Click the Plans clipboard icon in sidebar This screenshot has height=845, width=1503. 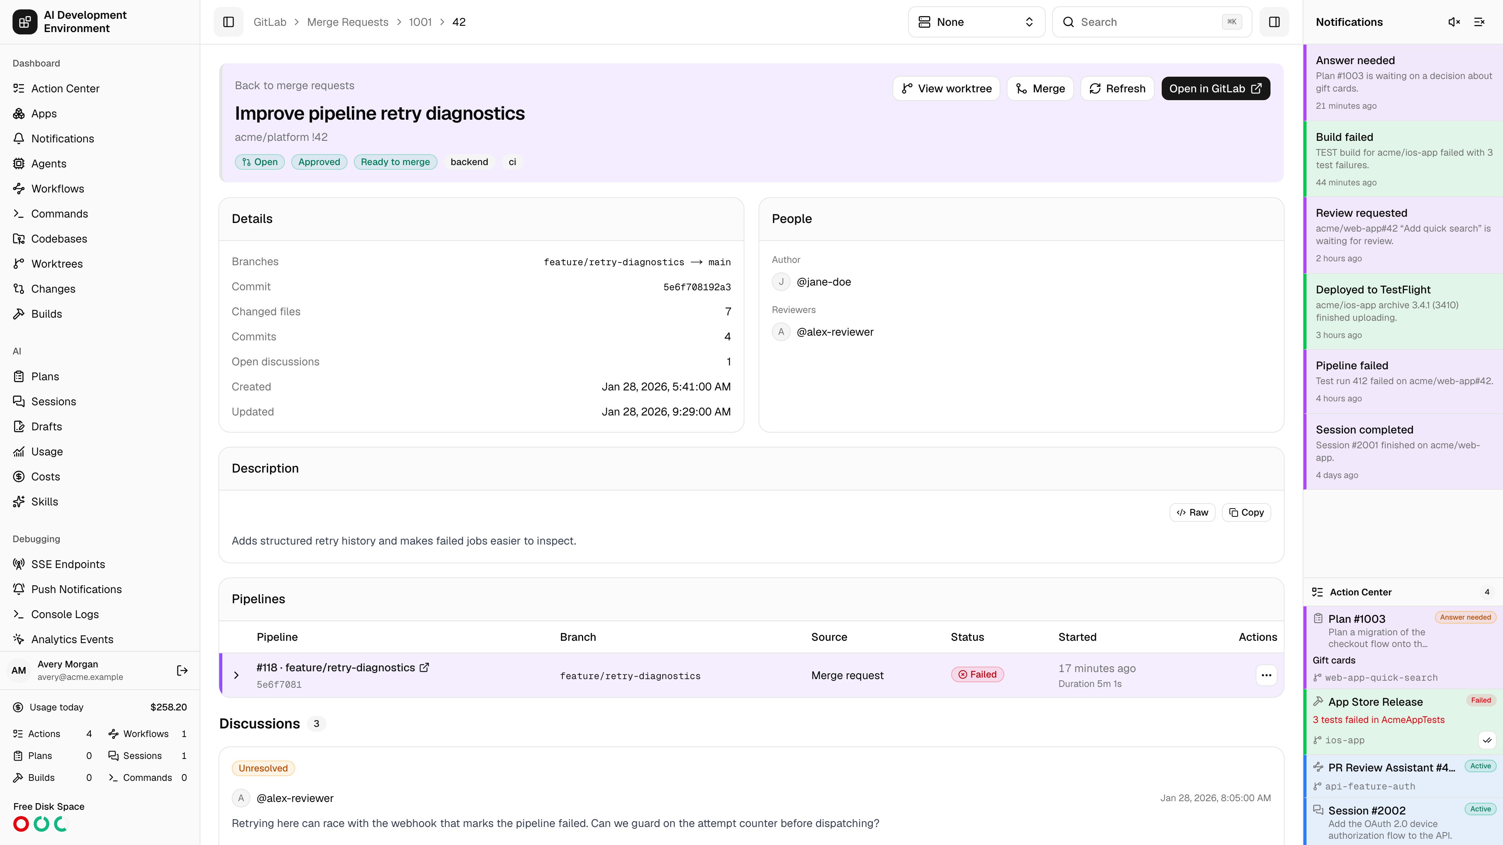point(19,376)
